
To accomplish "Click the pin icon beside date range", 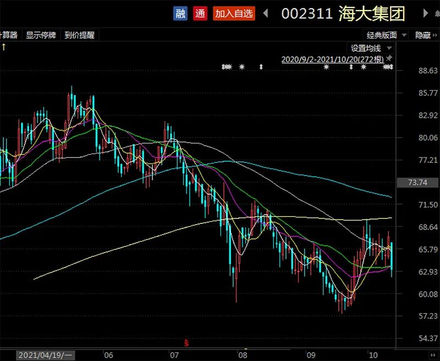I will 389,59.
